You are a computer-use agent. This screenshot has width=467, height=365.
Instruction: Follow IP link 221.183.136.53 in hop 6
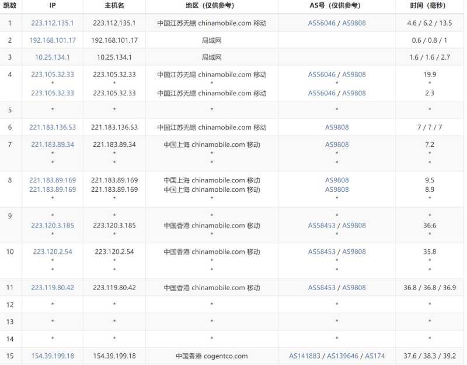click(53, 128)
